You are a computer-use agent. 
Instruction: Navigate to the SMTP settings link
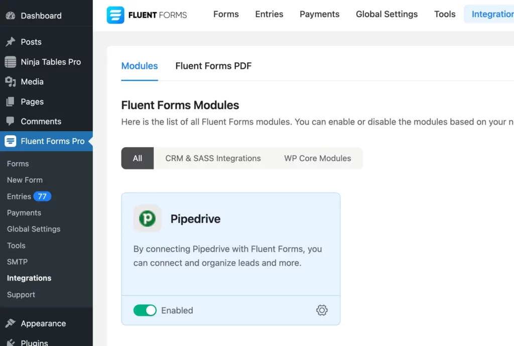pos(17,262)
